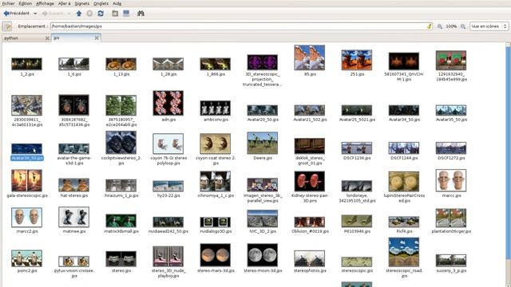
Task: Click the file name hat-stereo.jps
Action: coord(74,195)
